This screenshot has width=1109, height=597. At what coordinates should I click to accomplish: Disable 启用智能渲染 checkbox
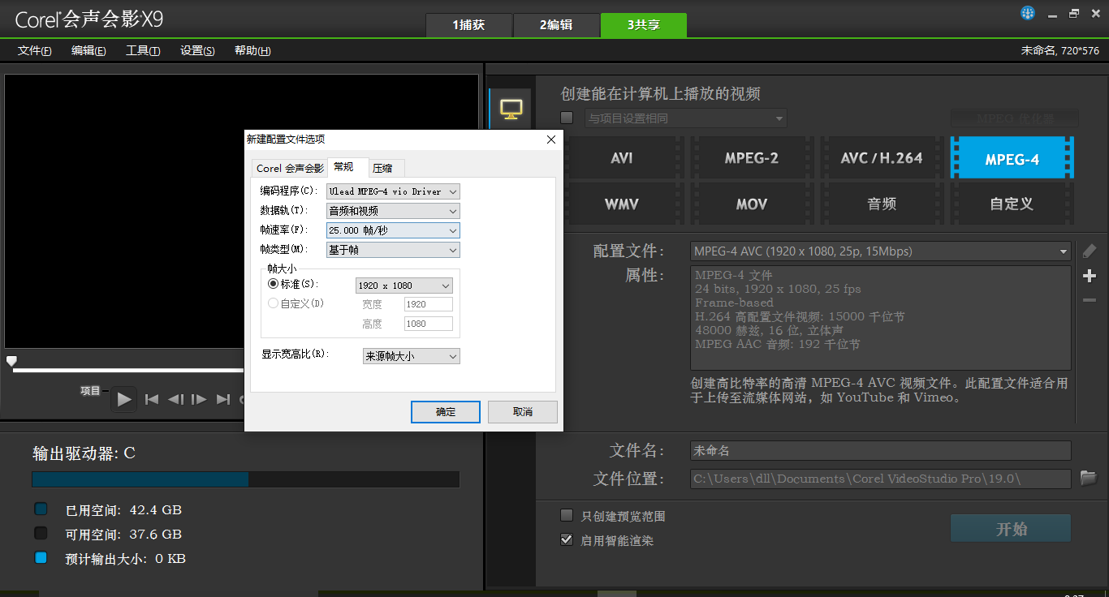(567, 539)
